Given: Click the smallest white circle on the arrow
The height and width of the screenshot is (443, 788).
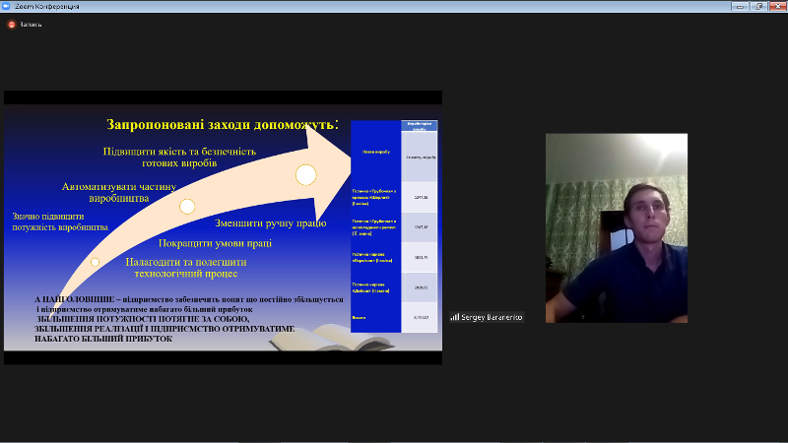Looking at the screenshot, I should (x=95, y=262).
